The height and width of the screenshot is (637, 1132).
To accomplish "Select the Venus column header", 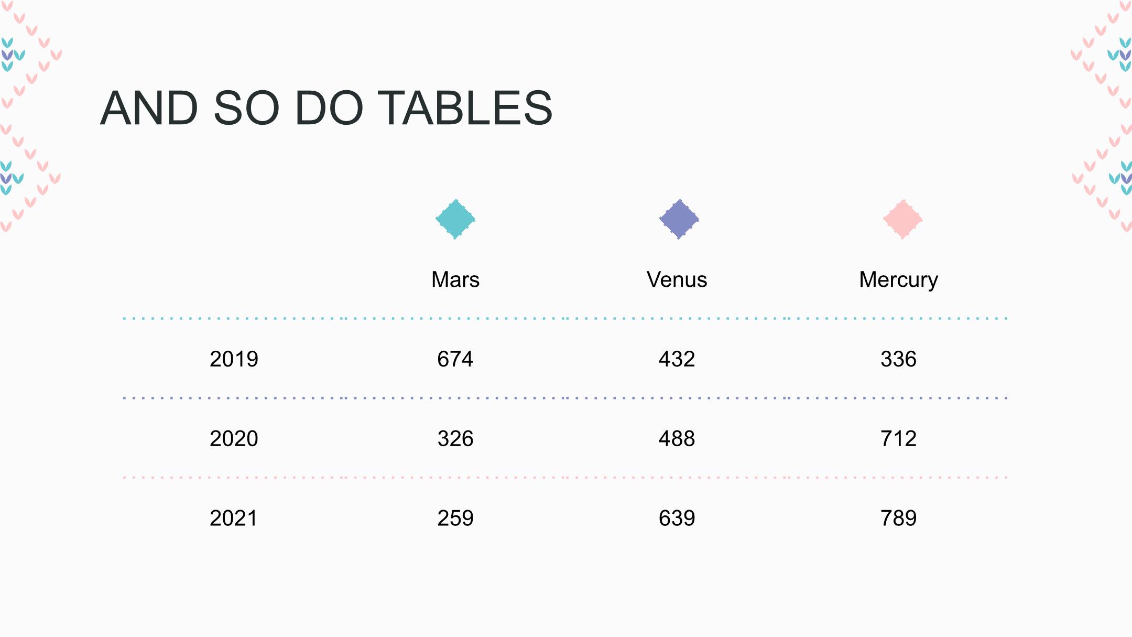I will point(677,279).
